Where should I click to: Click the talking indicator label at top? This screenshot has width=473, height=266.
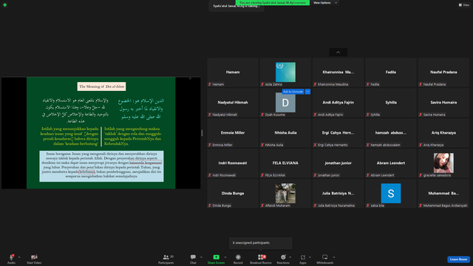tap(236, 6)
